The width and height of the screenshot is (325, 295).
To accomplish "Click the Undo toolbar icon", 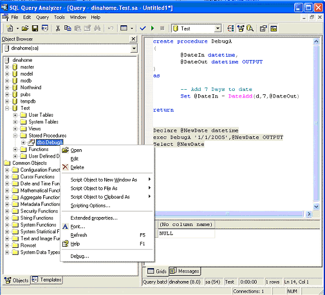I will (x=111, y=28).
